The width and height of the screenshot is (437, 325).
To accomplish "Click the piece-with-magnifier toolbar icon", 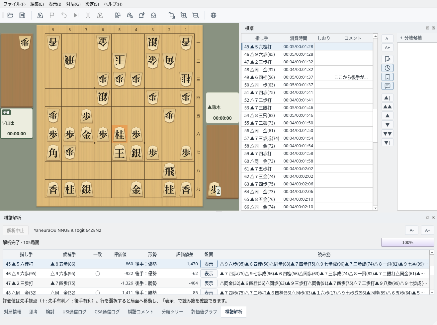I will [130, 15].
